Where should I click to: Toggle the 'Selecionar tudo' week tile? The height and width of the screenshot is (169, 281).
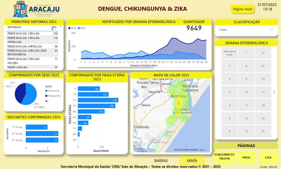[x=229, y=53]
